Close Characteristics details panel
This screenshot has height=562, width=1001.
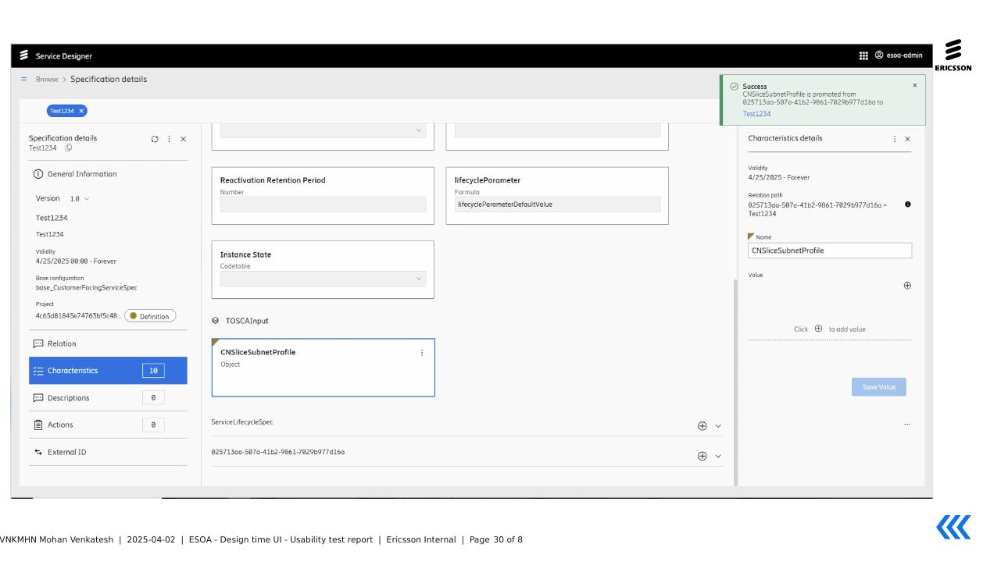coord(907,139)
